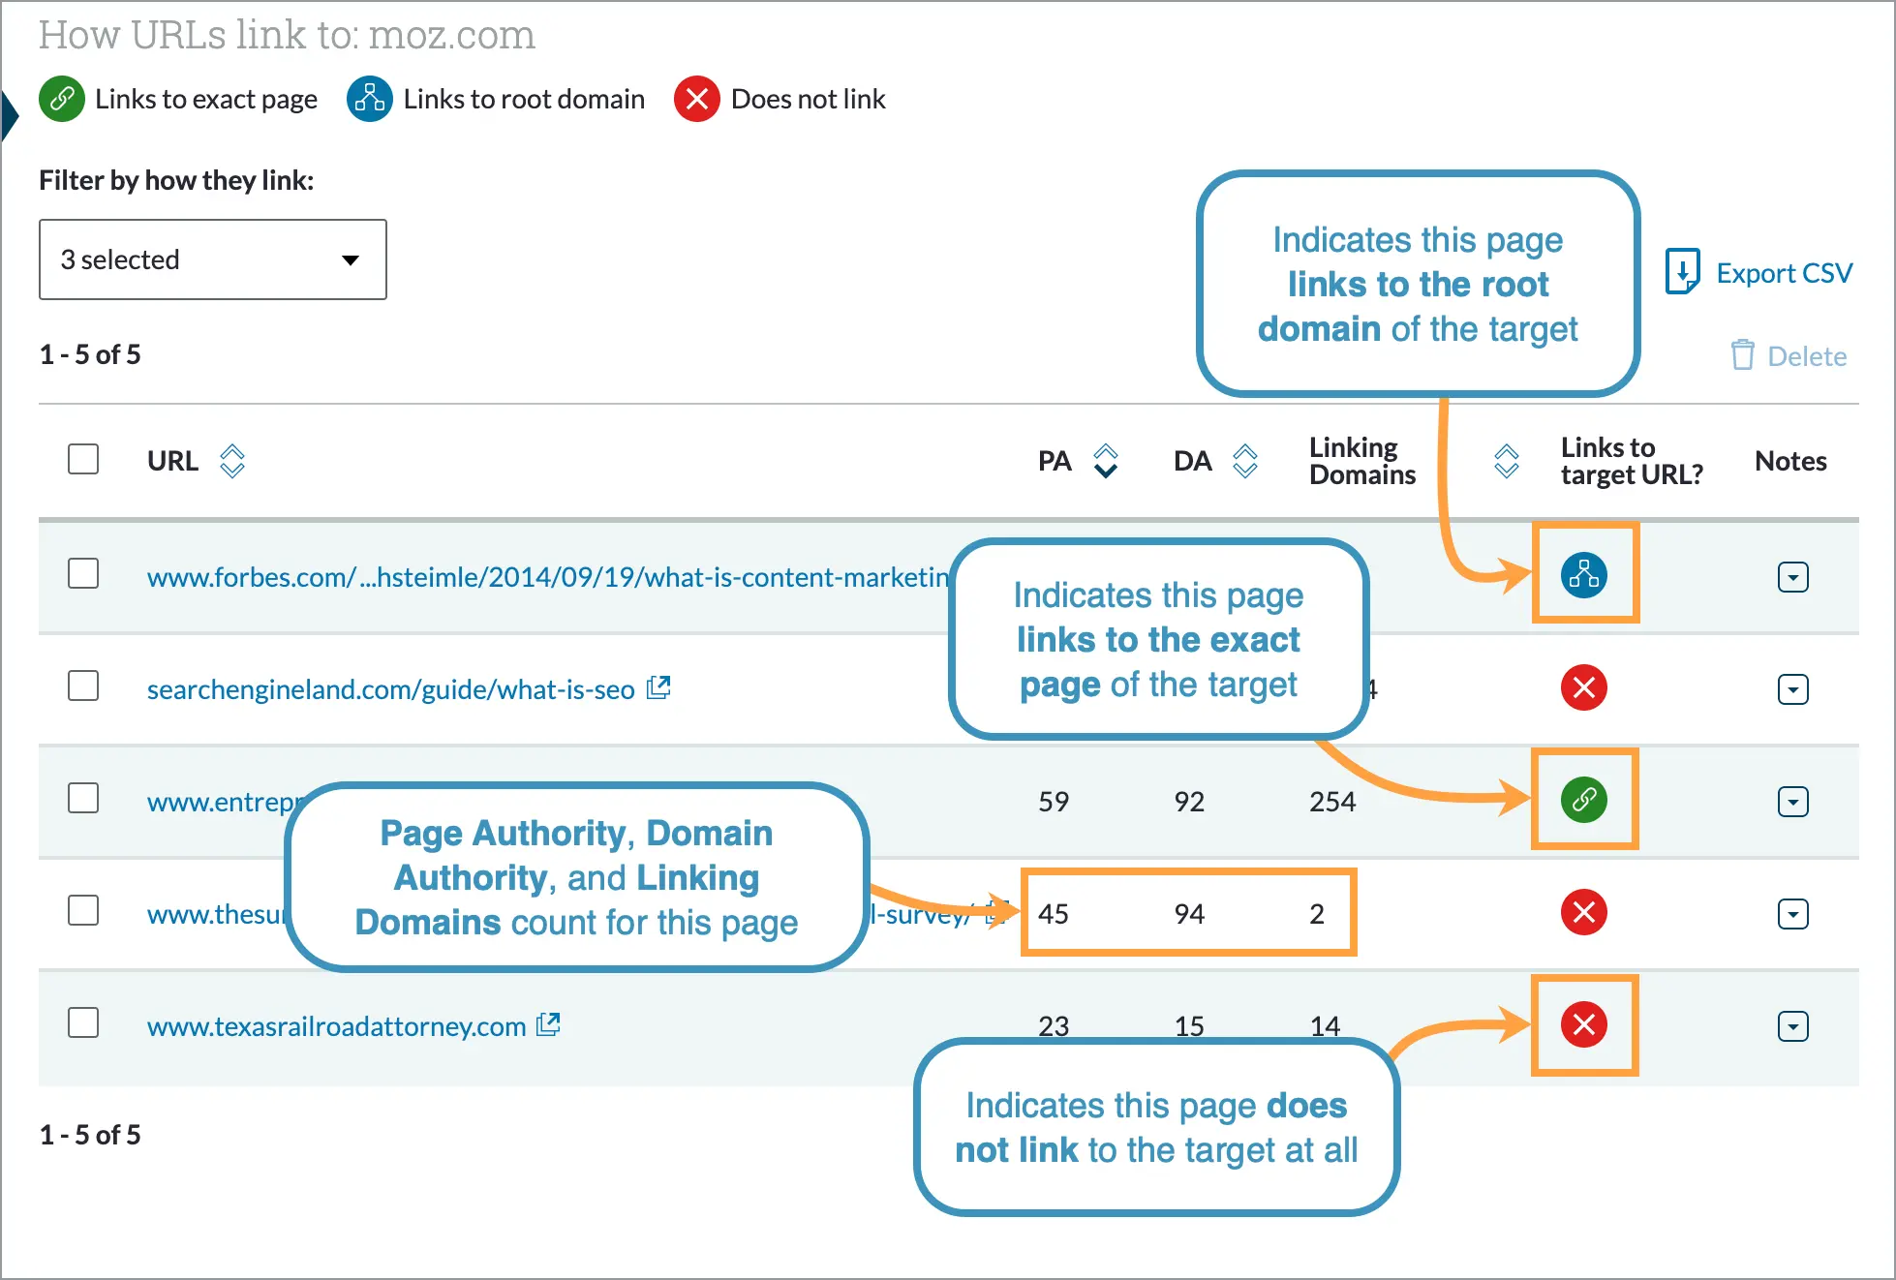Viewport: 1896px width, 1280px height.
Task: Sort the table by DA column
Action: point(1246,461)
